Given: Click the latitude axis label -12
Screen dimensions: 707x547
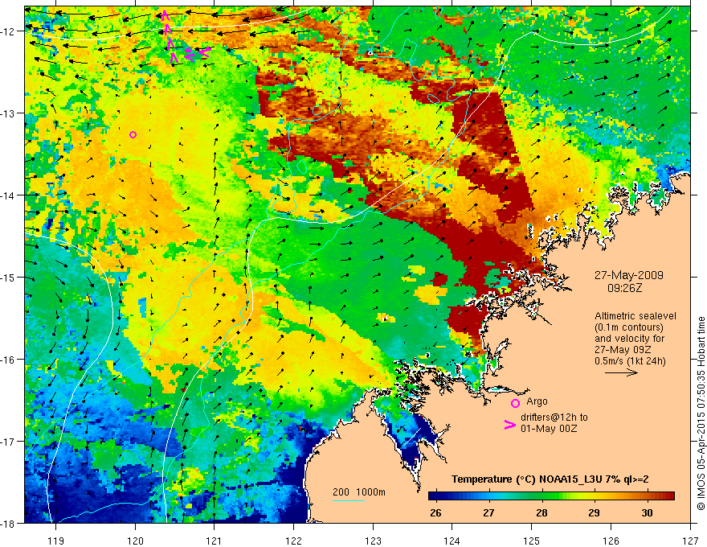Looking at the screenshot, I should [x=8, y=31].
